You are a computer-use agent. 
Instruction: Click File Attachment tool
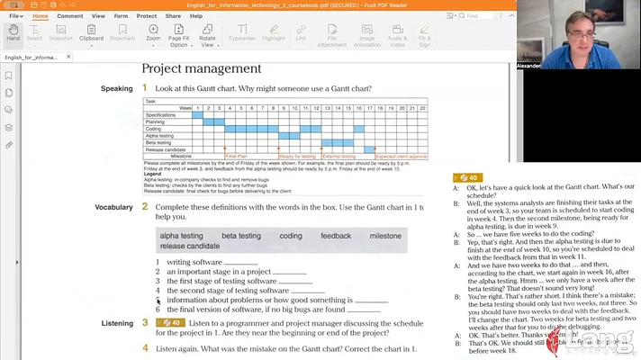[x=332, y=35]
